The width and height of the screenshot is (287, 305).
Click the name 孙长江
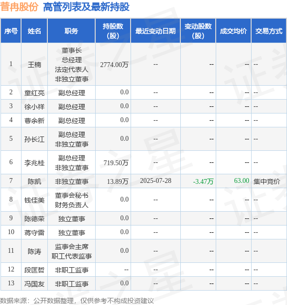(x=34, y=139)
